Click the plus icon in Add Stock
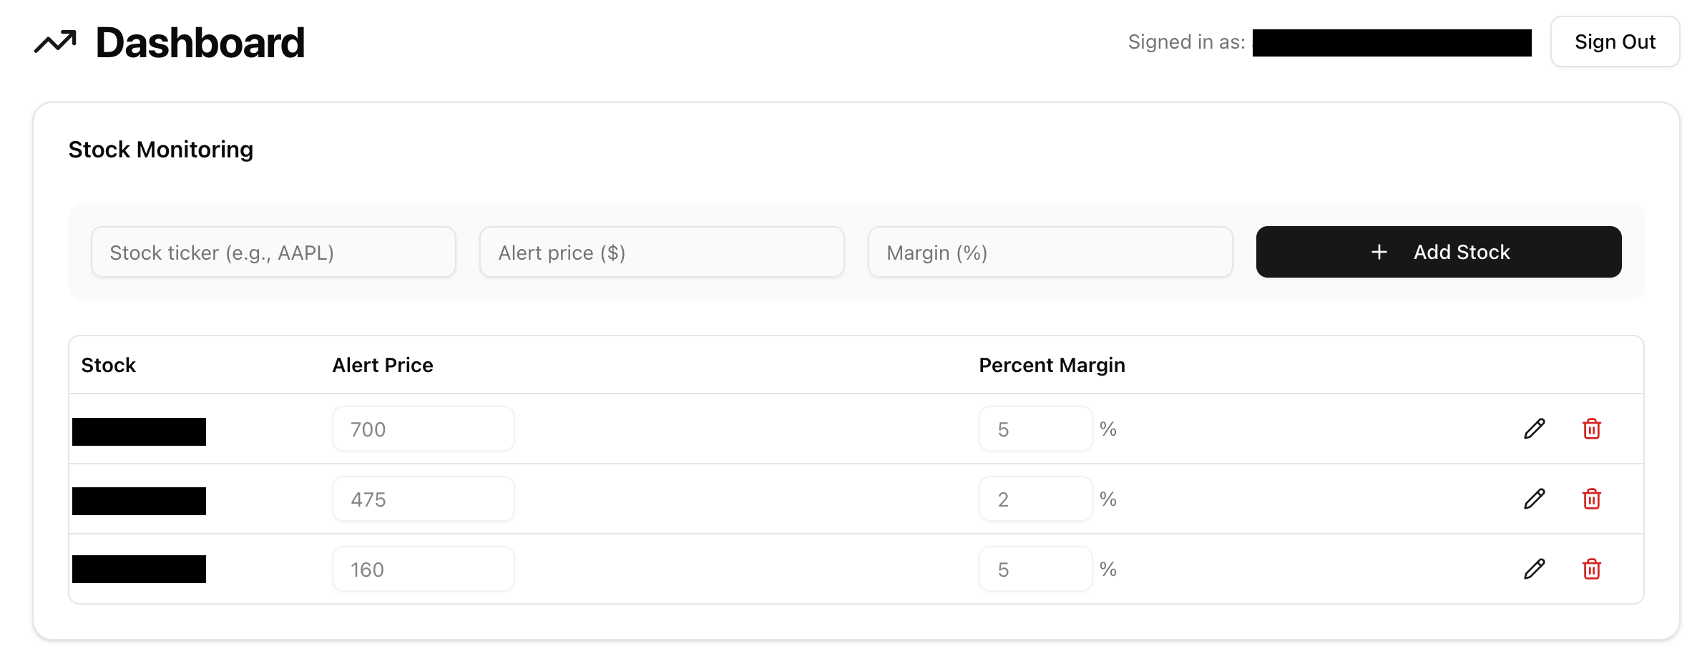Screen dimensions: 1697x664 [1379, 252]
